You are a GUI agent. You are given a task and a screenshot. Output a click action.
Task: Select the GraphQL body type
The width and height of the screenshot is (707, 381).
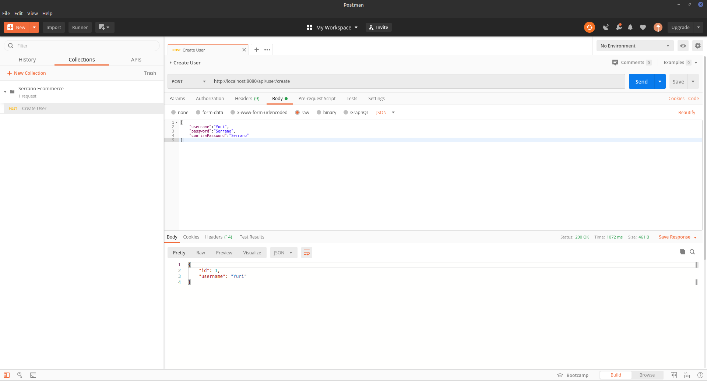click(346, 113)
